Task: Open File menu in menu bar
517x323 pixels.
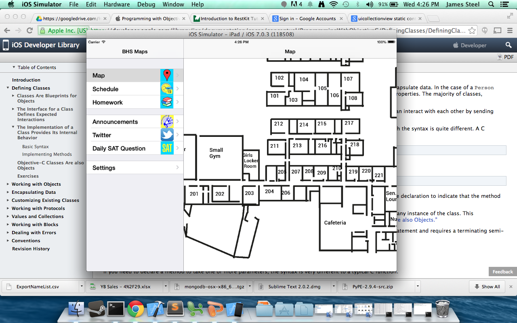Action: tap(74, 4)
